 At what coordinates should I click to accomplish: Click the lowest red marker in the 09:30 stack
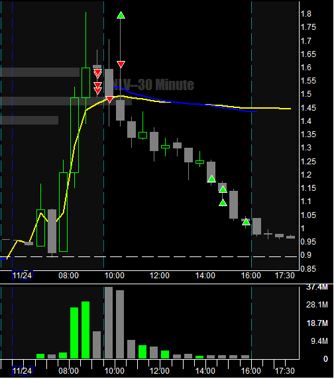click(97, 91)
